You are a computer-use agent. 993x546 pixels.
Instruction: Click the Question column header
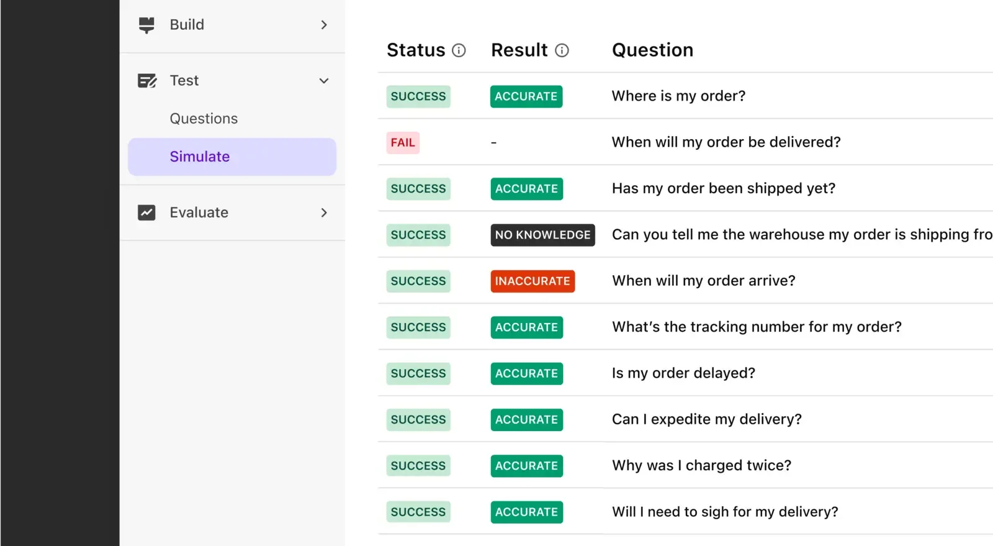(x=652, y=50)
